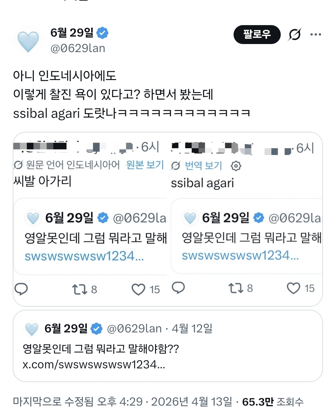Like the right screenshot tweet heart
Viewport: 335px width, 418px height.
pos(293,288)
